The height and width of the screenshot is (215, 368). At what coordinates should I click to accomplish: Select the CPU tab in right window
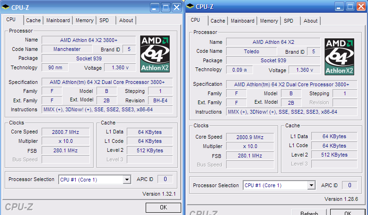pos(195,20)
